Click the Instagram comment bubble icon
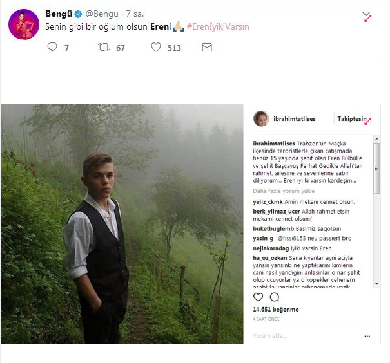Image resolution: width=390 pixels, height=363 pixels. (x=274, y=297)
